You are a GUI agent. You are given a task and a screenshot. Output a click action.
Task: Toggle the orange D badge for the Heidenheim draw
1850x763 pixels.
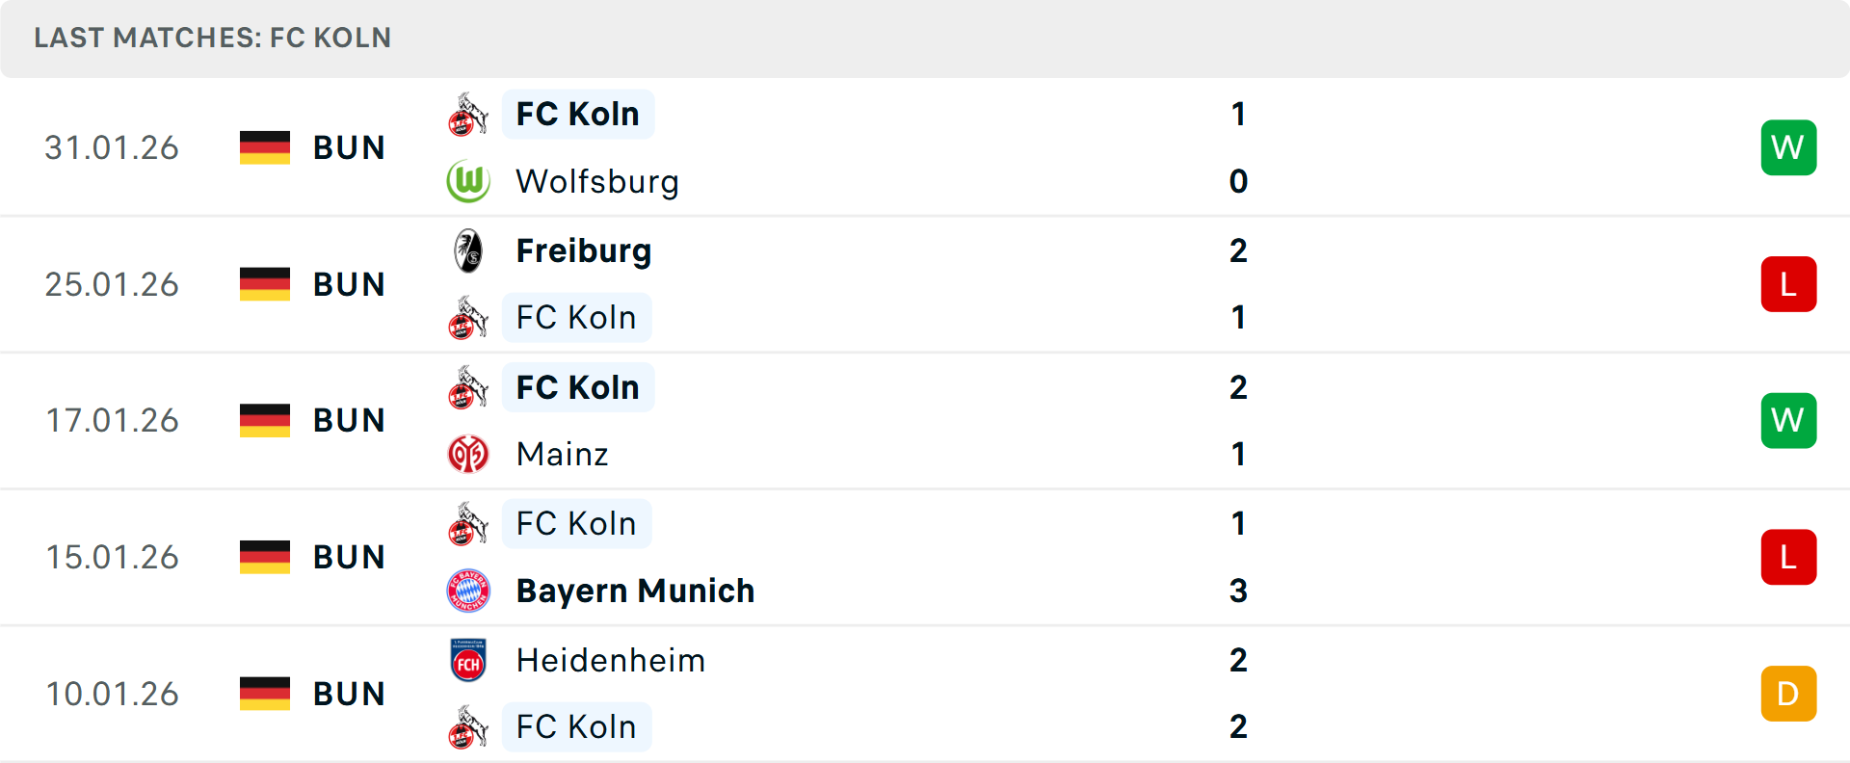(1789, 693)
